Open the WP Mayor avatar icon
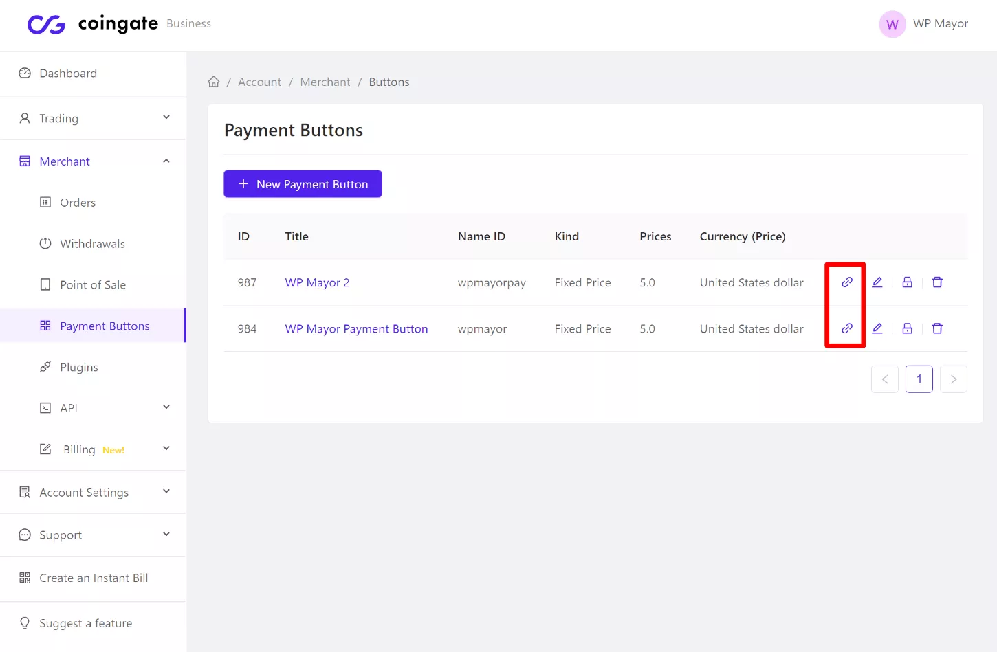 click(892, 24)
